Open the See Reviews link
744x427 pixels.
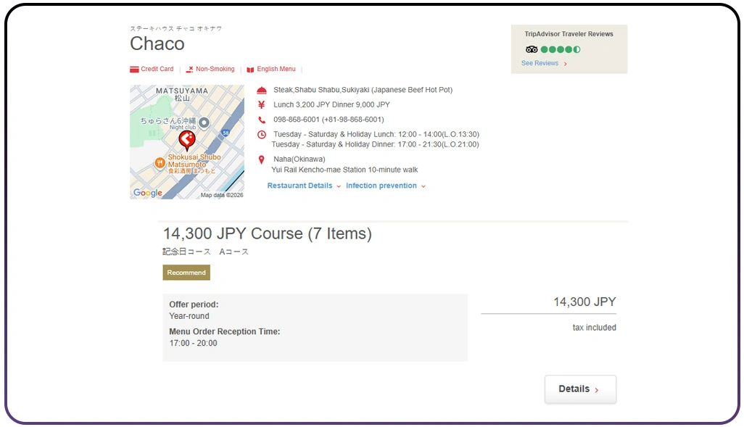(x=540, y=63)
